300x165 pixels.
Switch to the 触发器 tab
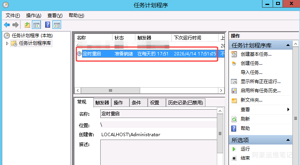click(x=102, y=102)
